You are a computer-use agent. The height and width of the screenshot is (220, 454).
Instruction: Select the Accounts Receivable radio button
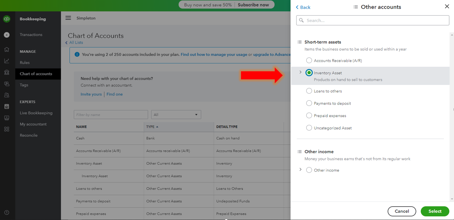(x=309, y=60)
